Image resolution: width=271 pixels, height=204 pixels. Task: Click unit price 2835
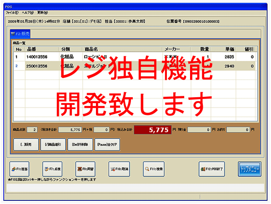coord(229,57)
